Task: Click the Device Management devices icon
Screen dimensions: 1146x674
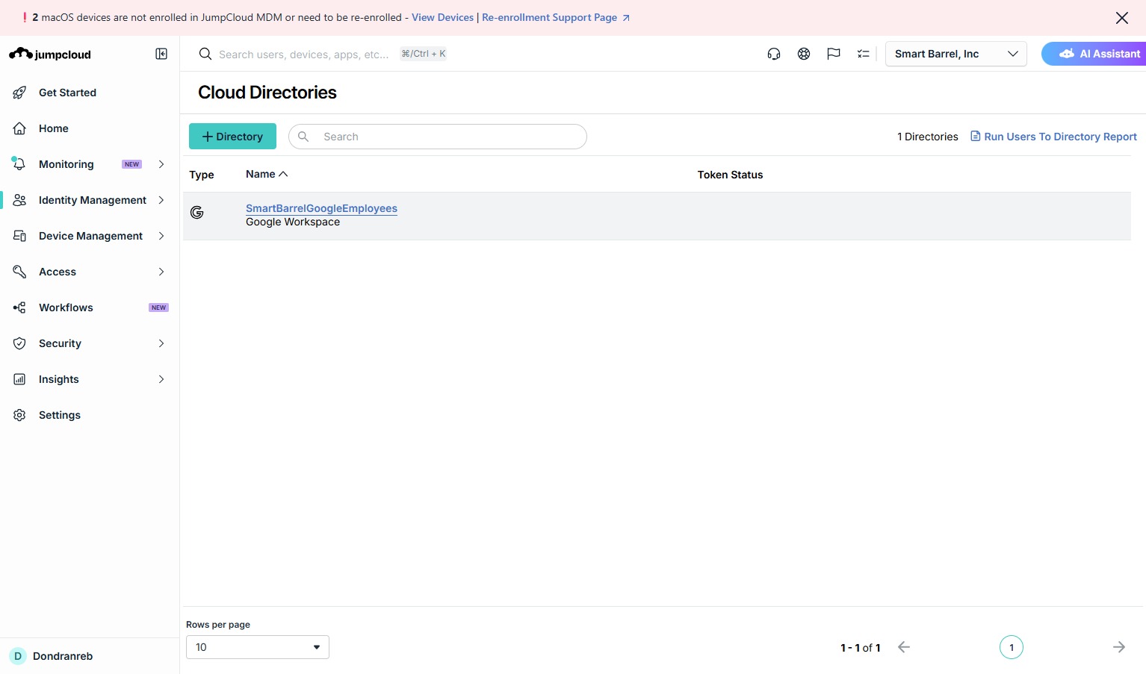Action: coord(19,236)
